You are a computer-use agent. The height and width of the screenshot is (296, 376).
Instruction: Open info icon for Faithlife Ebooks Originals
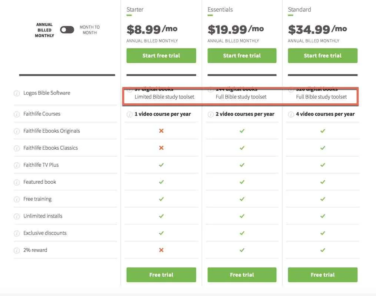pos(17,131)
